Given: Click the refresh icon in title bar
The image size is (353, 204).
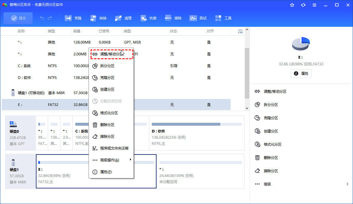Looking at the screenshot, I should (x=303, y=5).
